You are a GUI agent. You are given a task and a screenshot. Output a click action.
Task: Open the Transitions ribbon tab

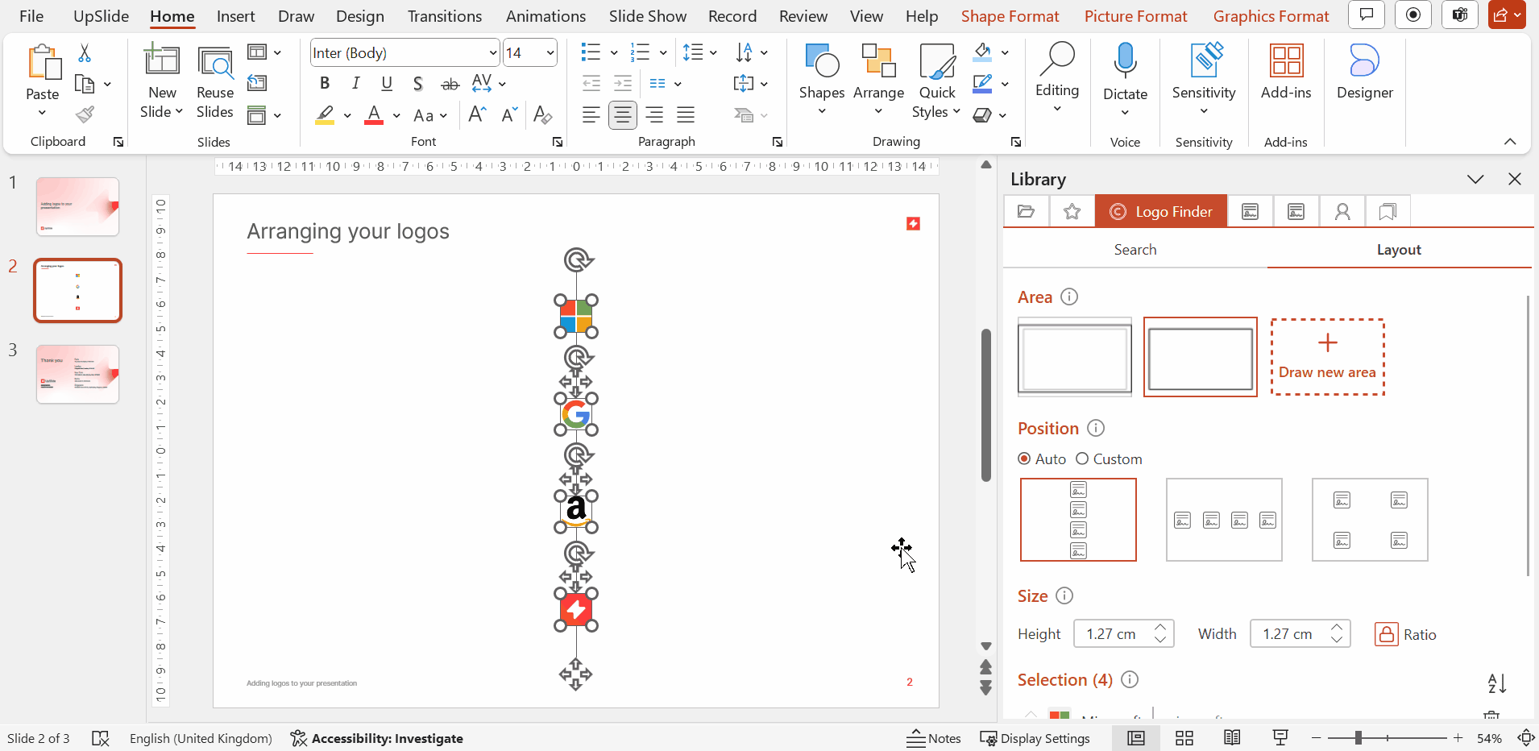click(x=445, y=16)
